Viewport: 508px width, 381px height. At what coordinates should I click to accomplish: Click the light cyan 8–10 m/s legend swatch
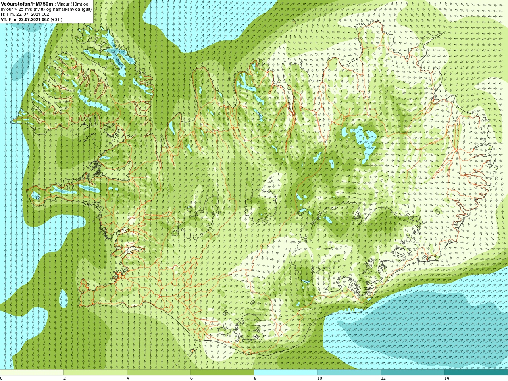(x=286, y=373)
